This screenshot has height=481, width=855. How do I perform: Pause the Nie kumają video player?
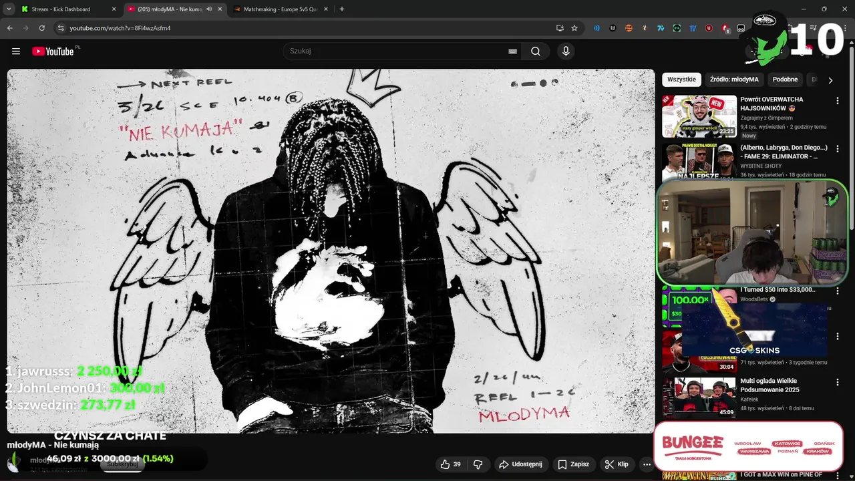tap(331, 251)
